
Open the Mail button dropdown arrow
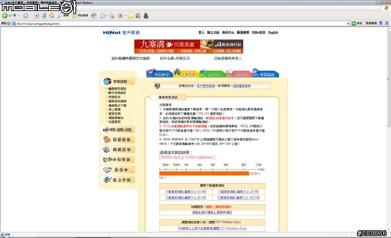click(x=106, y=16)
